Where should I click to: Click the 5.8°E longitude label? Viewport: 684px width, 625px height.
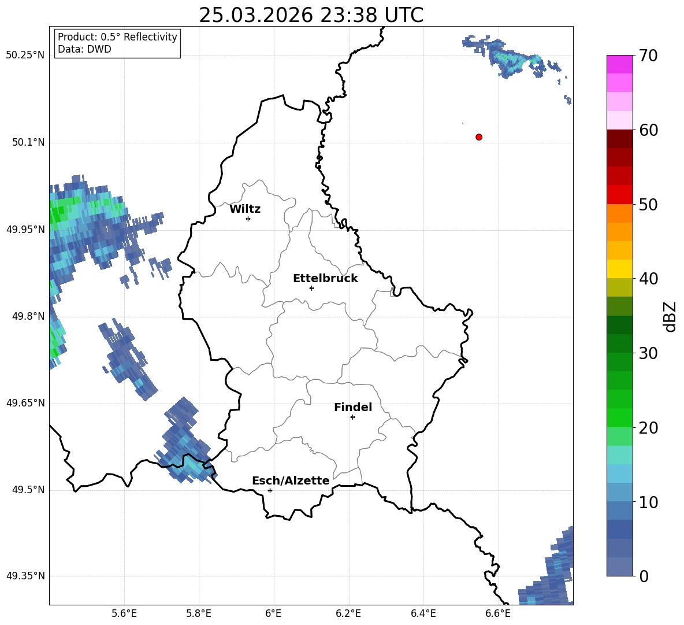199,613
